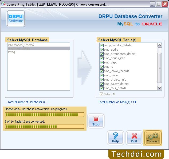Click the DRPU Database Converter title
This screenshot has width=169, height=159.
[130, 16]
